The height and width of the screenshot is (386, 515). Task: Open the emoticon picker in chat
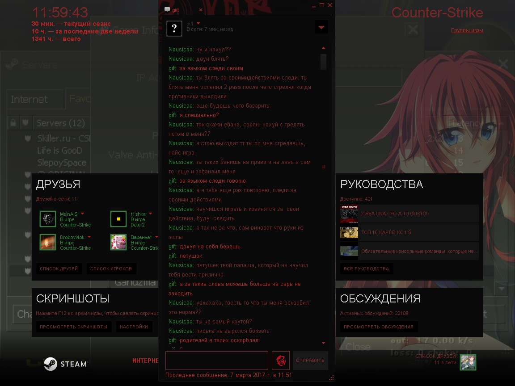click(280, 361)
